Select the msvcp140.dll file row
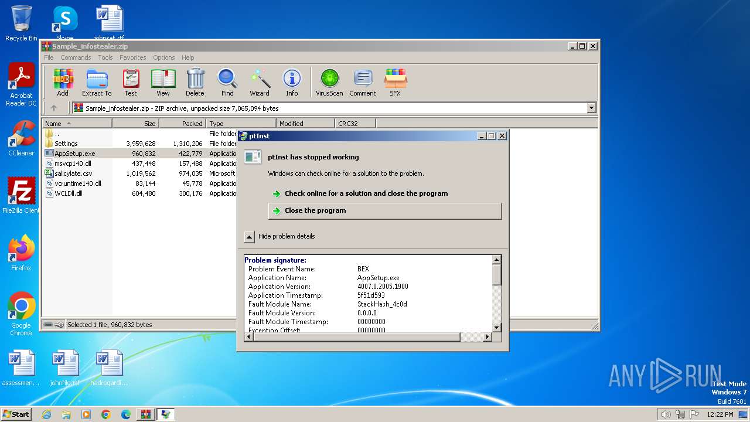Image resolution: width=750 pixels, height=422 pixels. tap(141, 164)
